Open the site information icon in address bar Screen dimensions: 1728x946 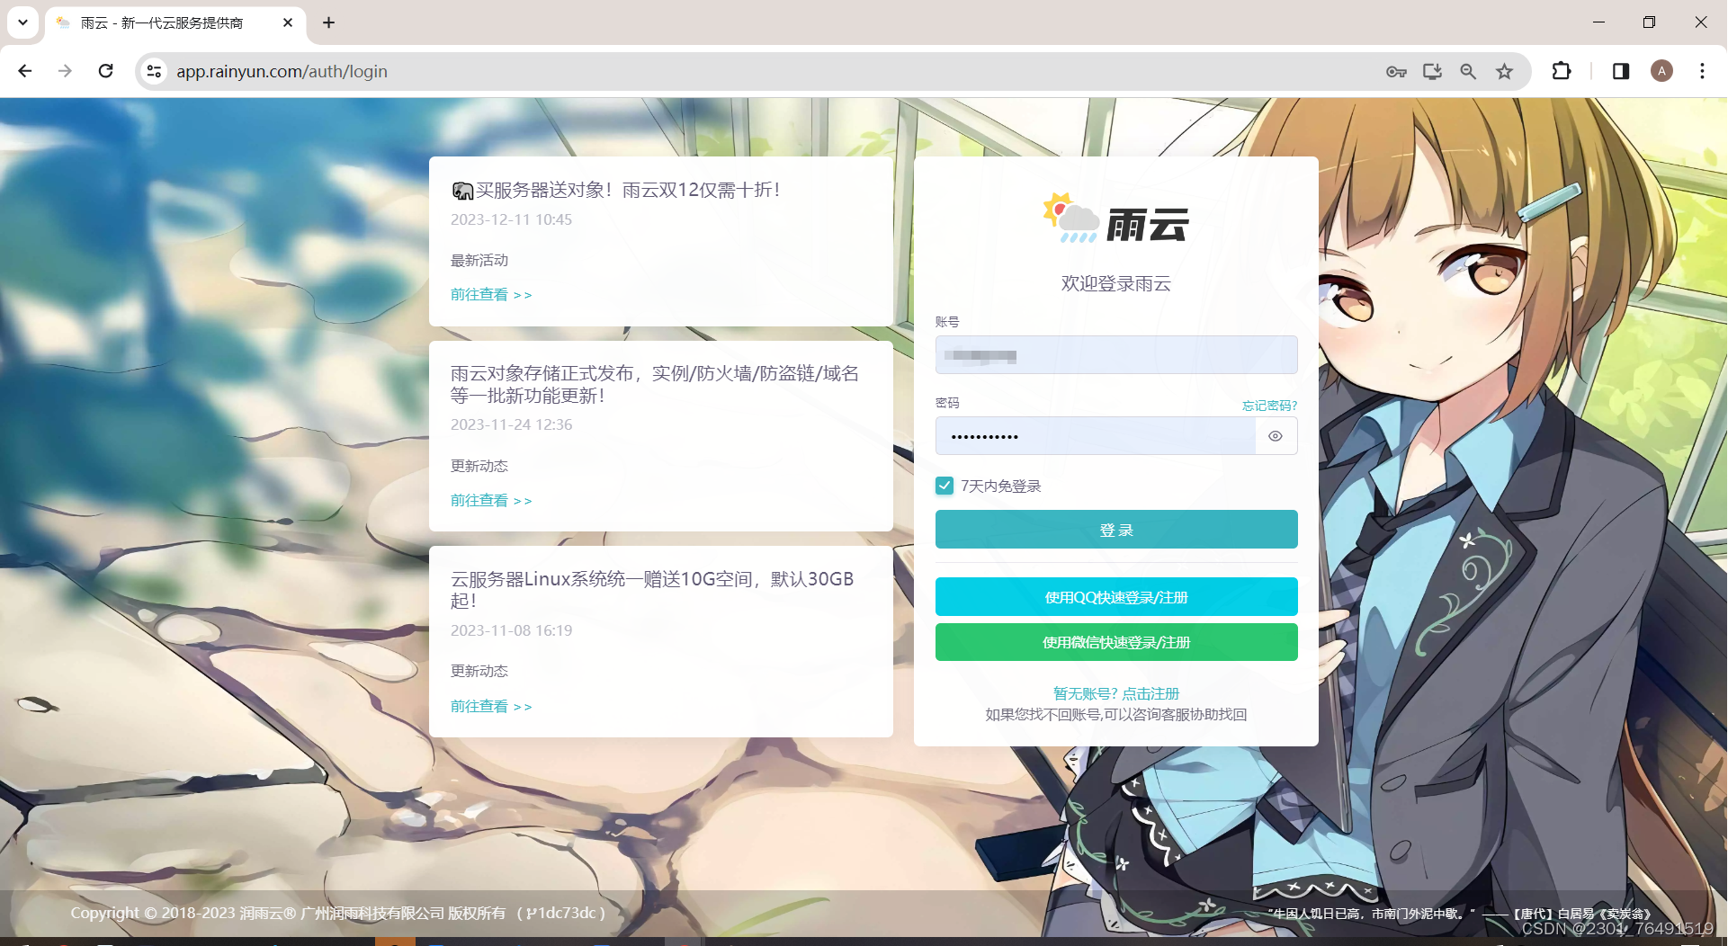point(154,71)
